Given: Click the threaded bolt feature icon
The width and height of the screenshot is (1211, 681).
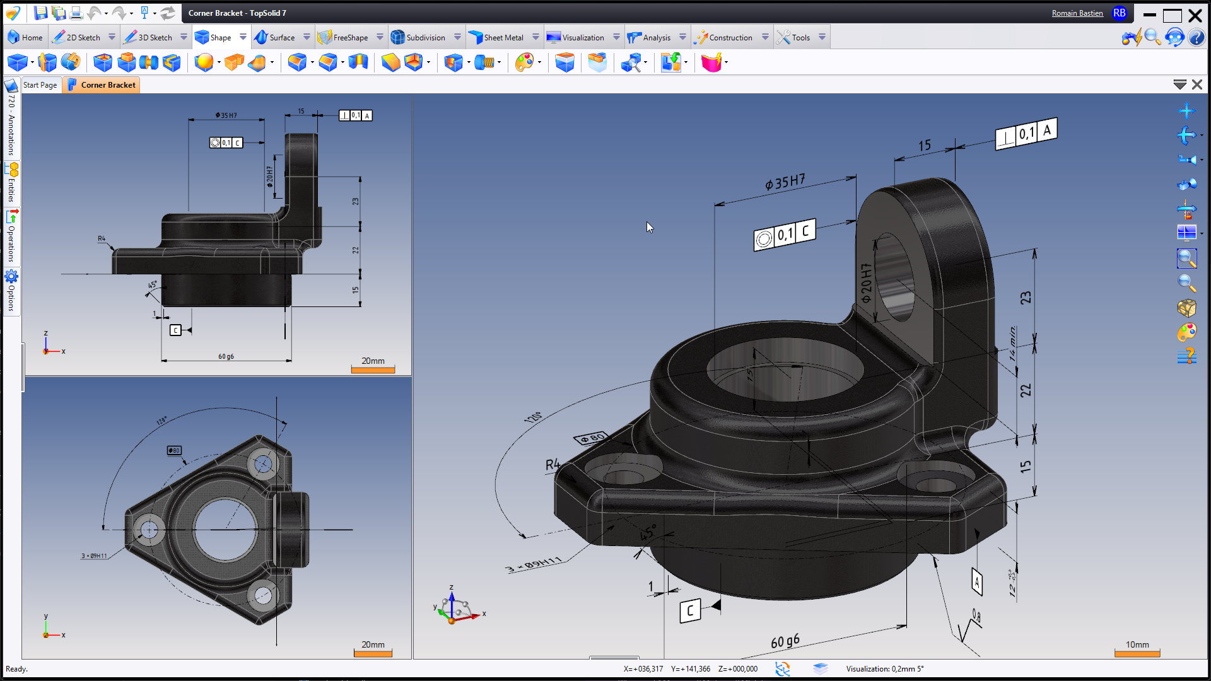Looking at the screenshot, I should coord(484,62).
